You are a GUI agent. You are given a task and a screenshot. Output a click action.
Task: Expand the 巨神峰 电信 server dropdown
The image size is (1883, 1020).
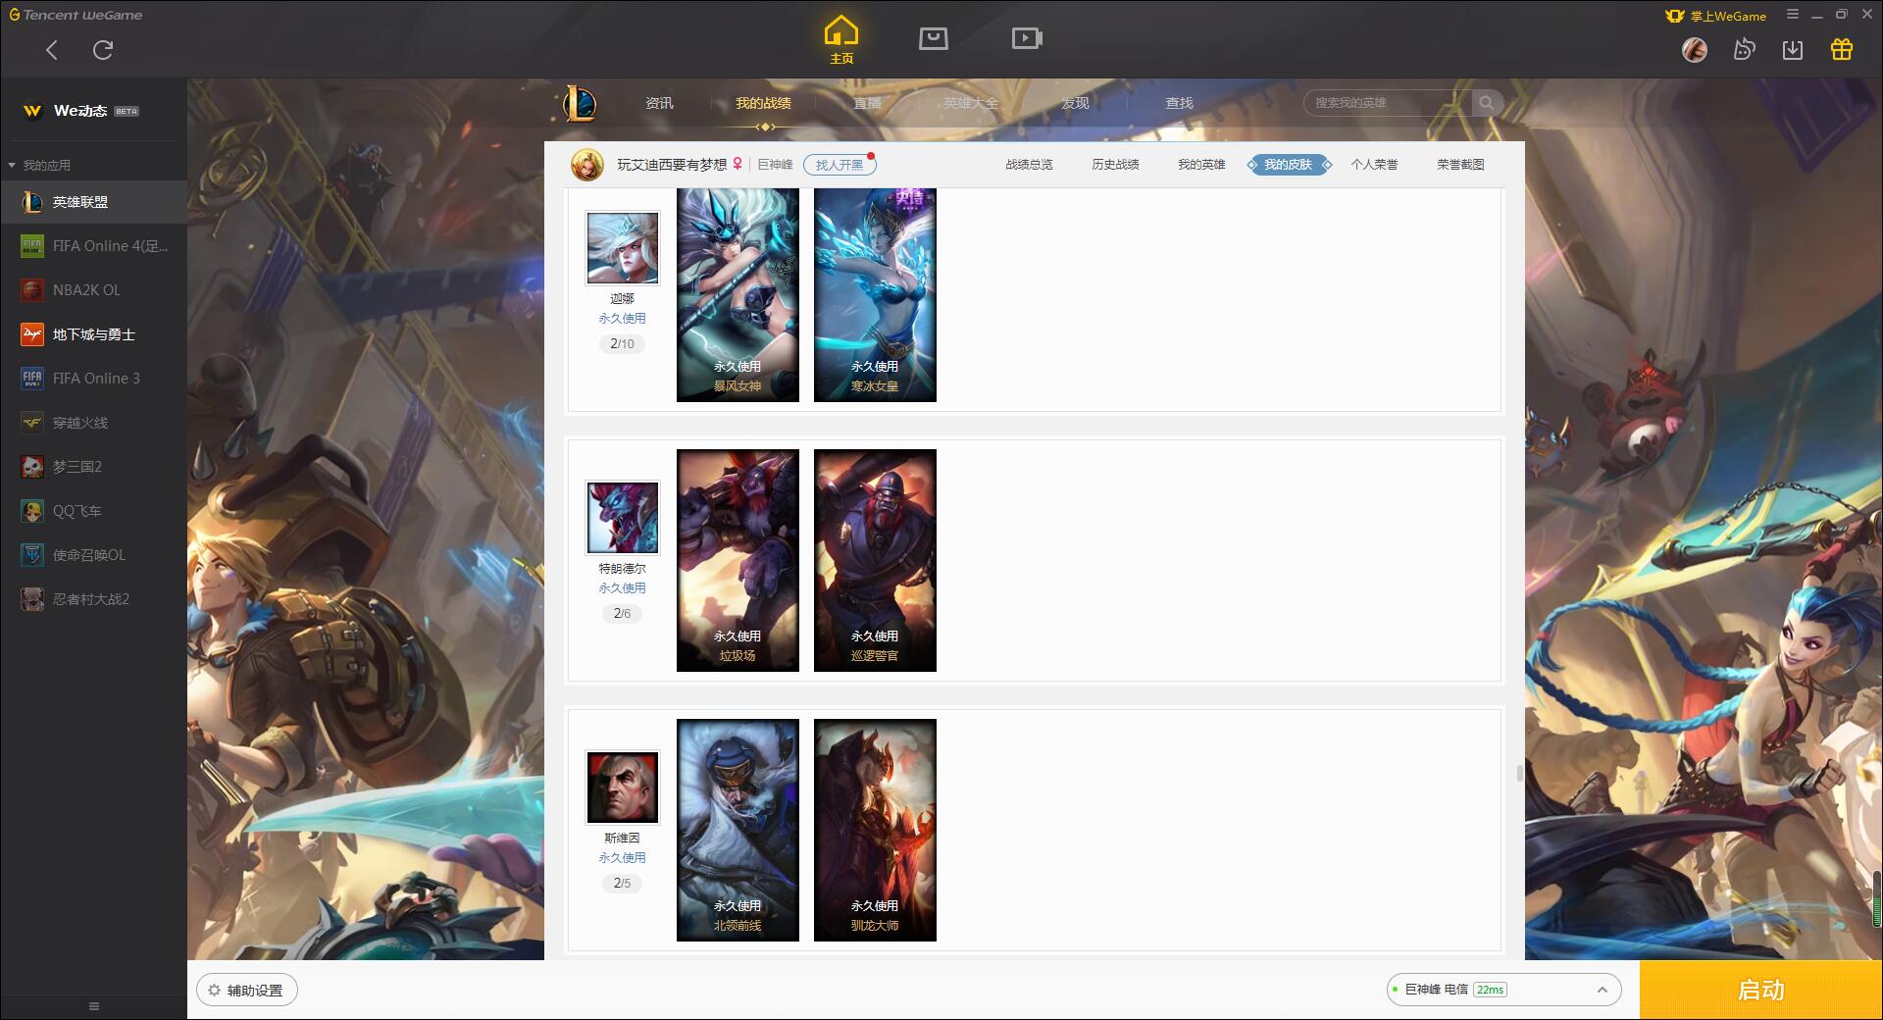(x=1503, y=990)
